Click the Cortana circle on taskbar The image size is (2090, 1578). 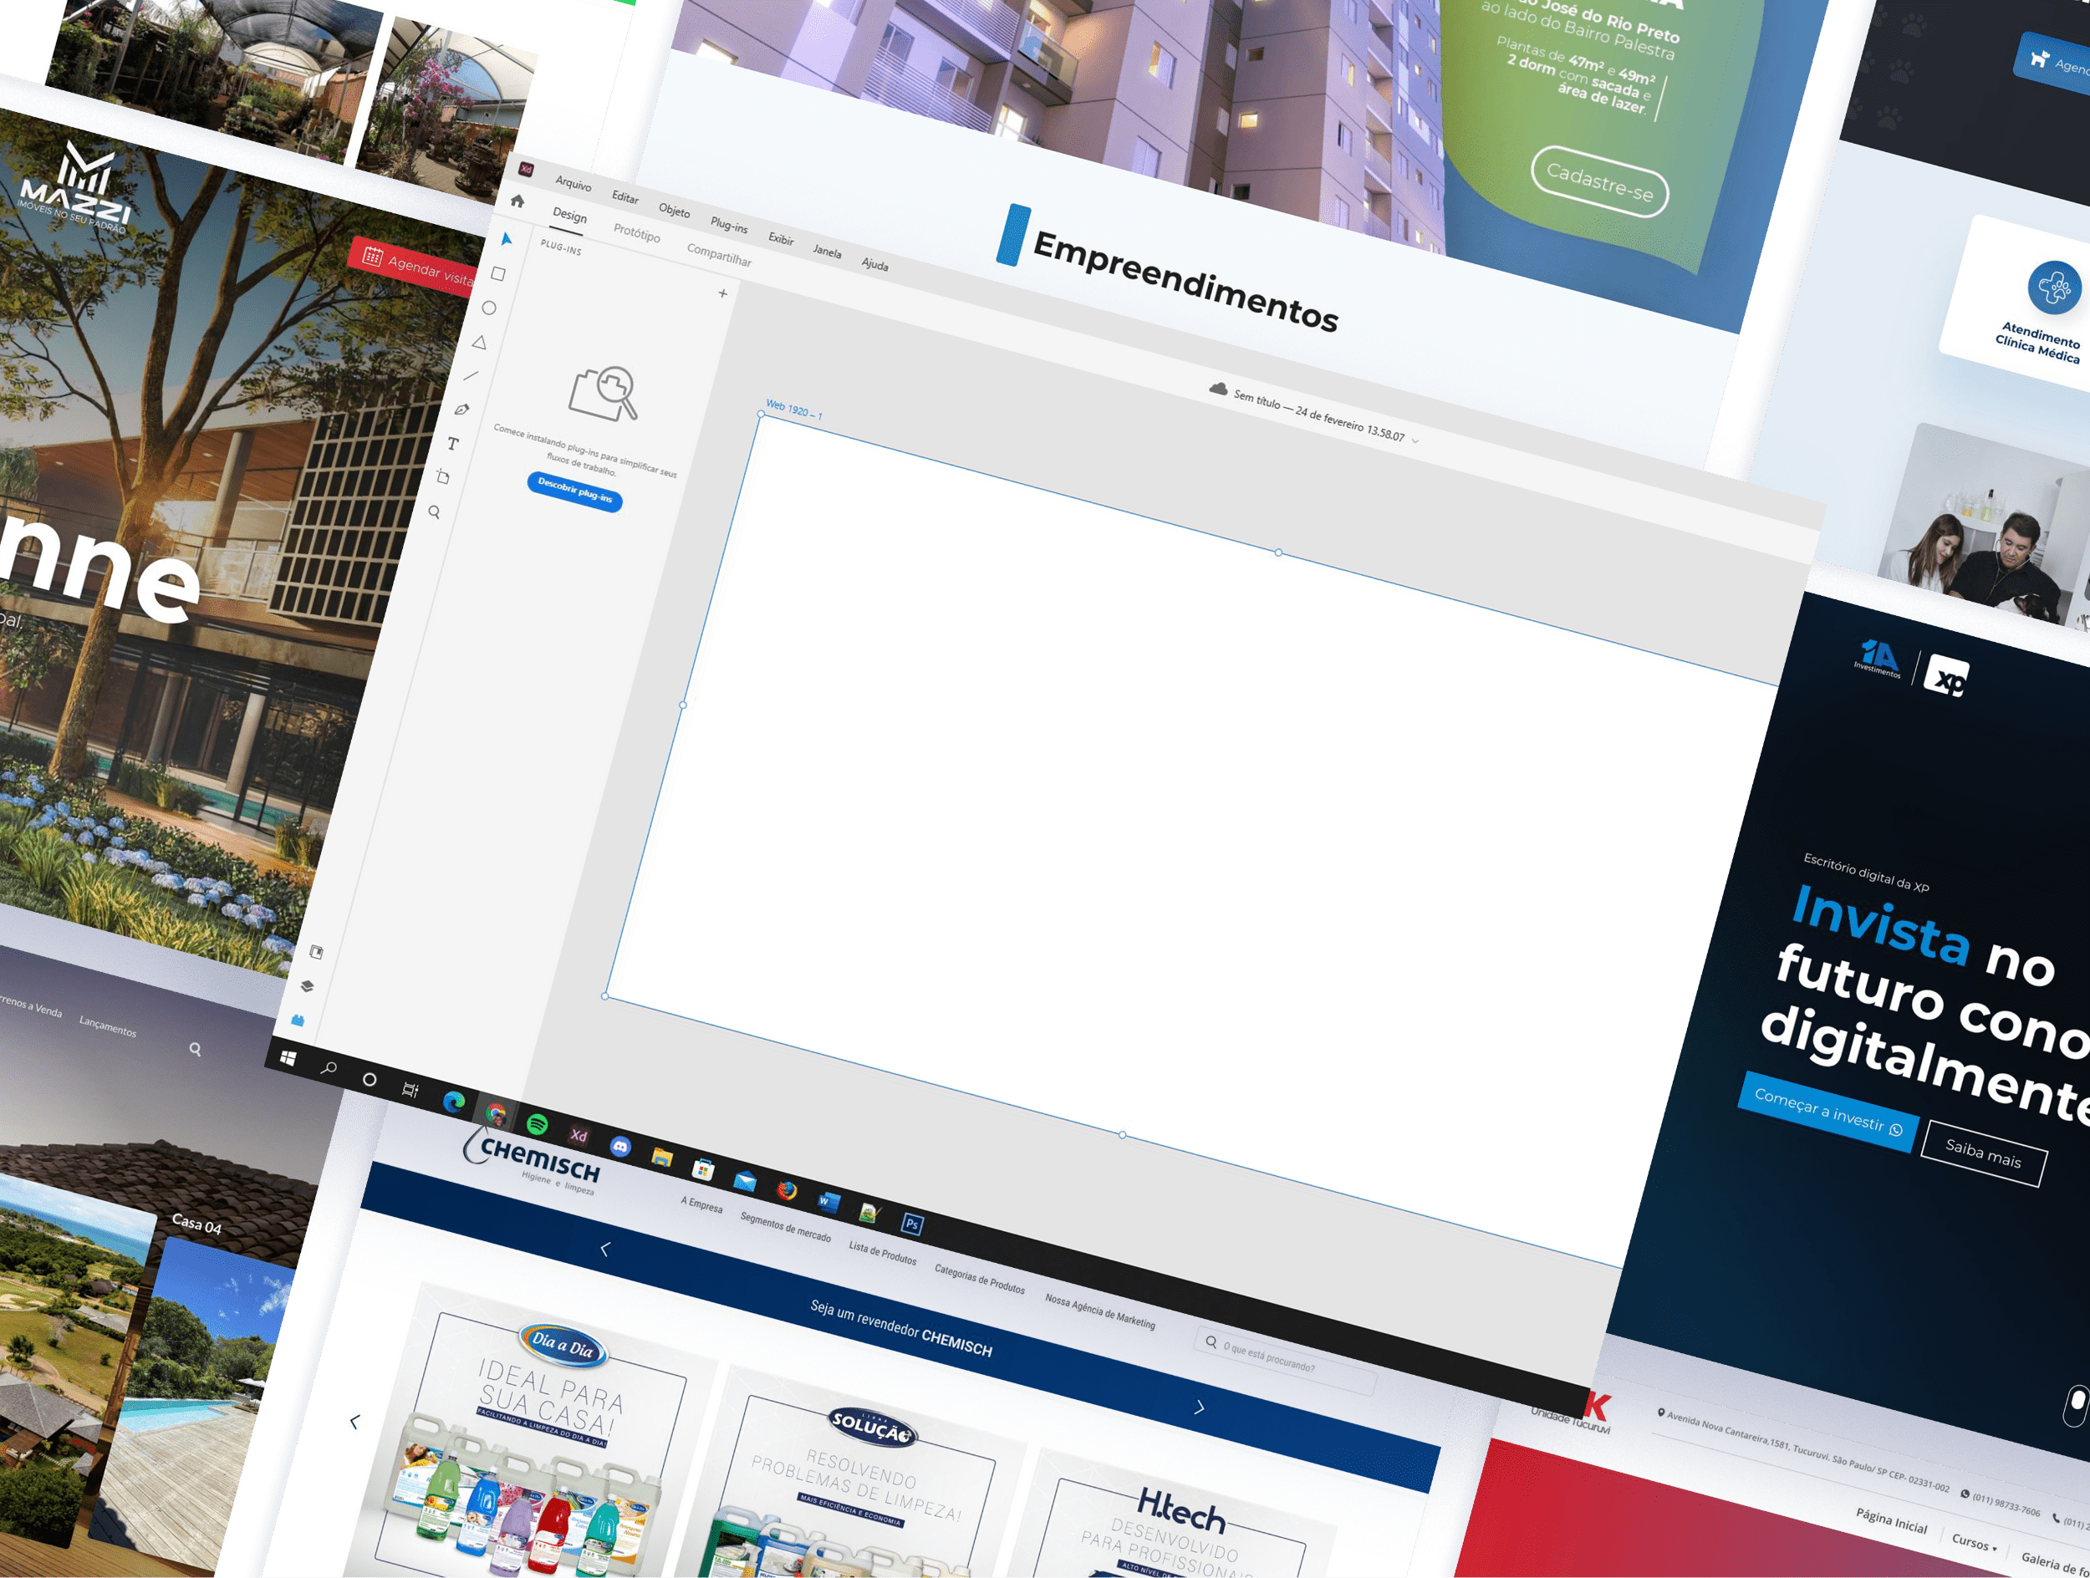tap(370, 1079)
